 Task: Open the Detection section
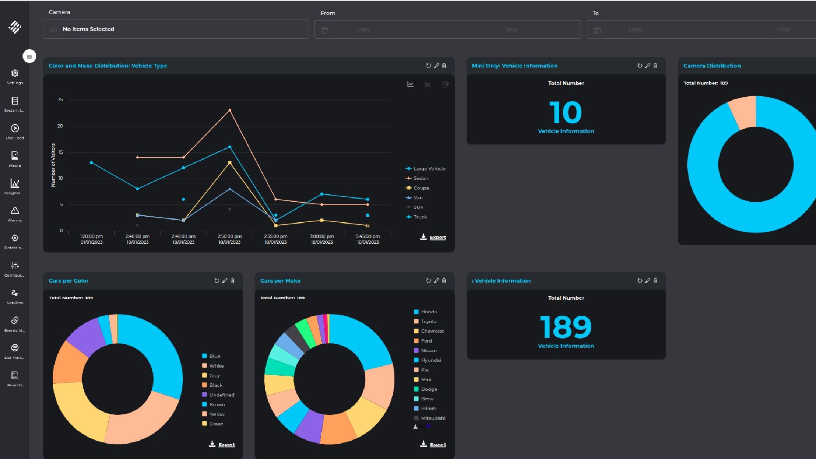[x=15, y=242]
